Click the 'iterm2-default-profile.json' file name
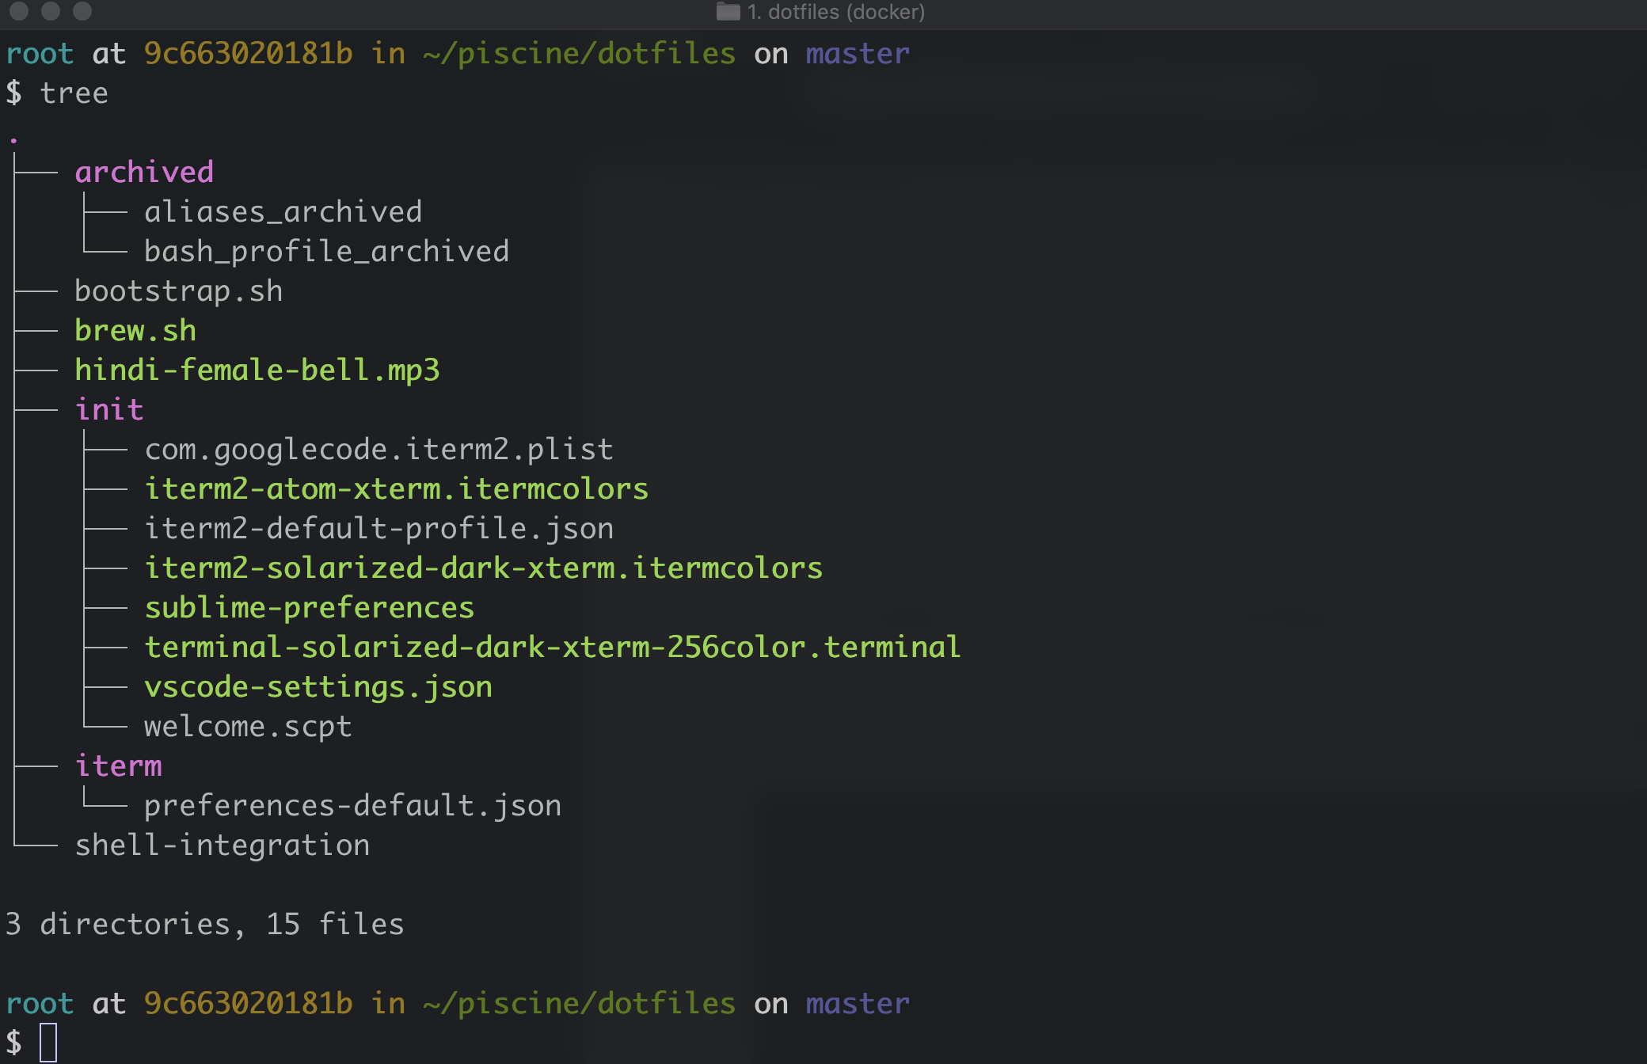Viewport: 1647px width, 1064px height. point(379,529)
